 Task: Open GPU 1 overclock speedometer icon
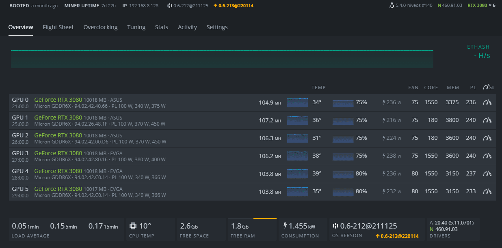pos(487,120)
